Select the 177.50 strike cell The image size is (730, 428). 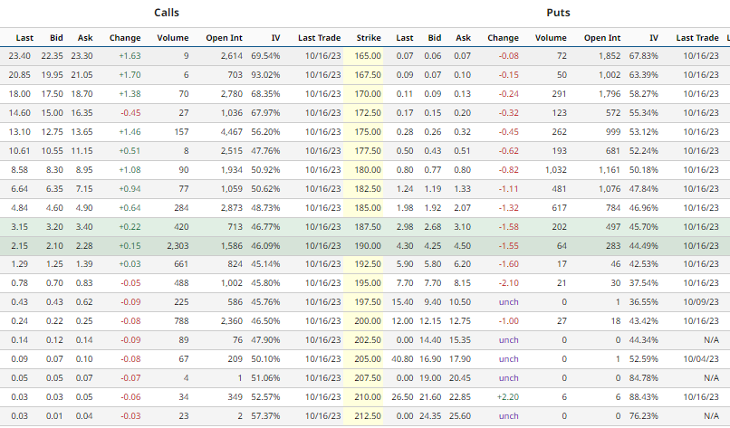tap(363, 151)
